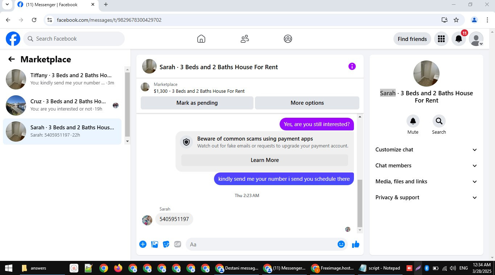Click the More options button
This screenshot has width=495, height=275.
(307, 103)
